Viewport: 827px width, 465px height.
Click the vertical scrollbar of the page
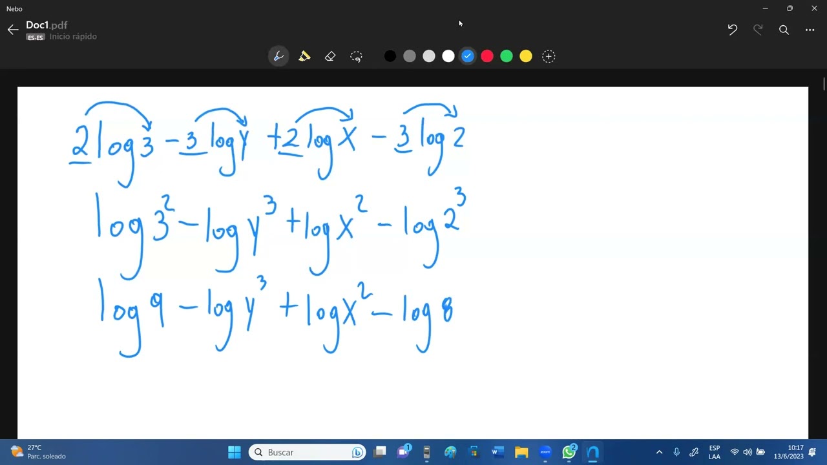click(x=824, y=84)
